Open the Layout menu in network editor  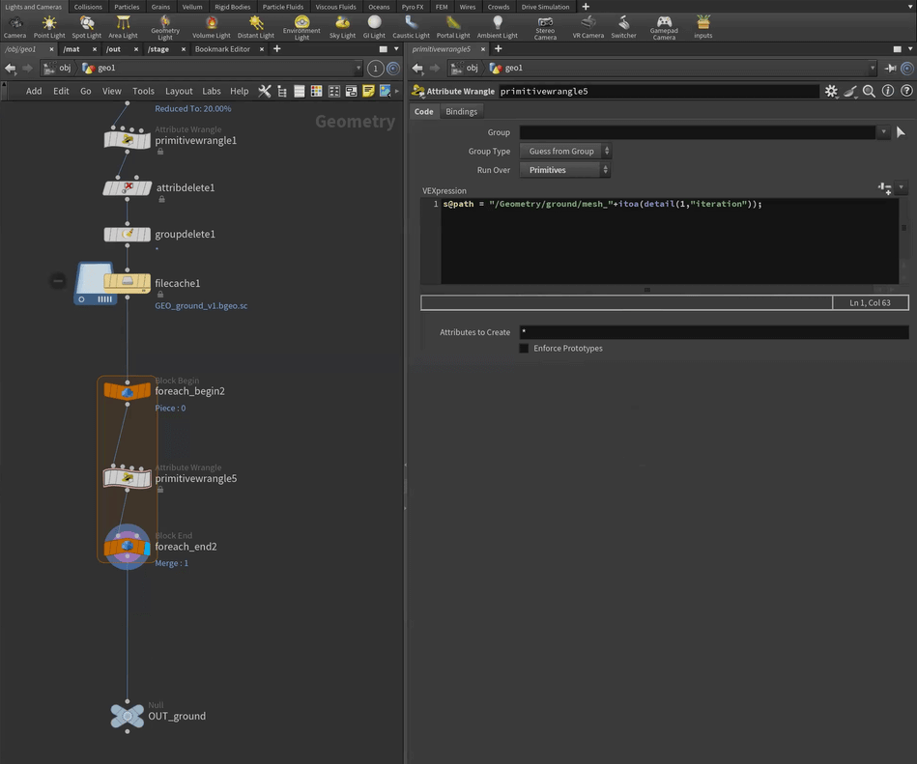[179, 91]
